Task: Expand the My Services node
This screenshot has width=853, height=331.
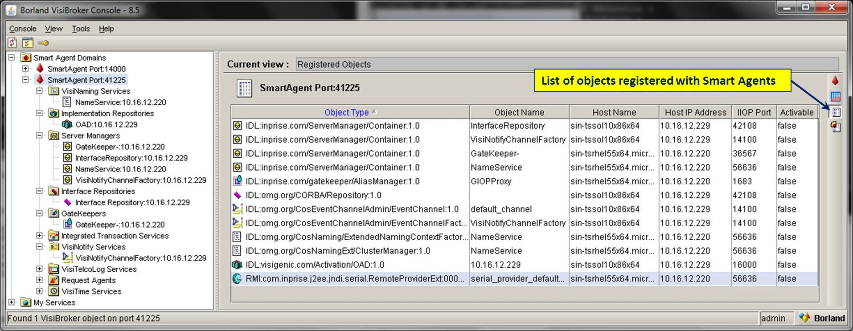Action: (12, 302)
